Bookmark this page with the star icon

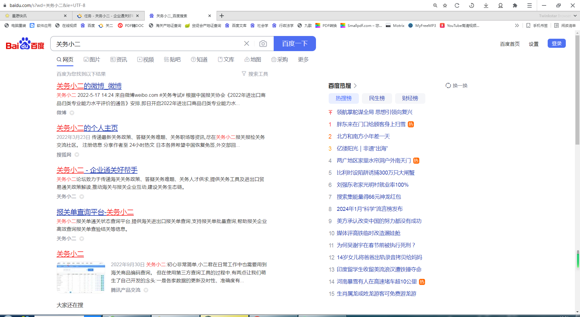coord(445,5)
